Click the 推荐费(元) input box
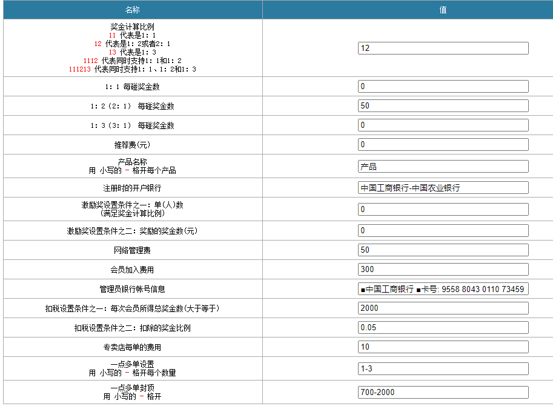553x409 pixels. point(443,145)
